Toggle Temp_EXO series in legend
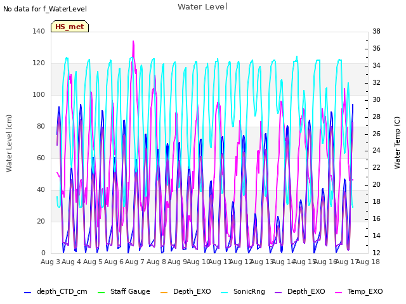The image size is (406, 304). (358, 291)
